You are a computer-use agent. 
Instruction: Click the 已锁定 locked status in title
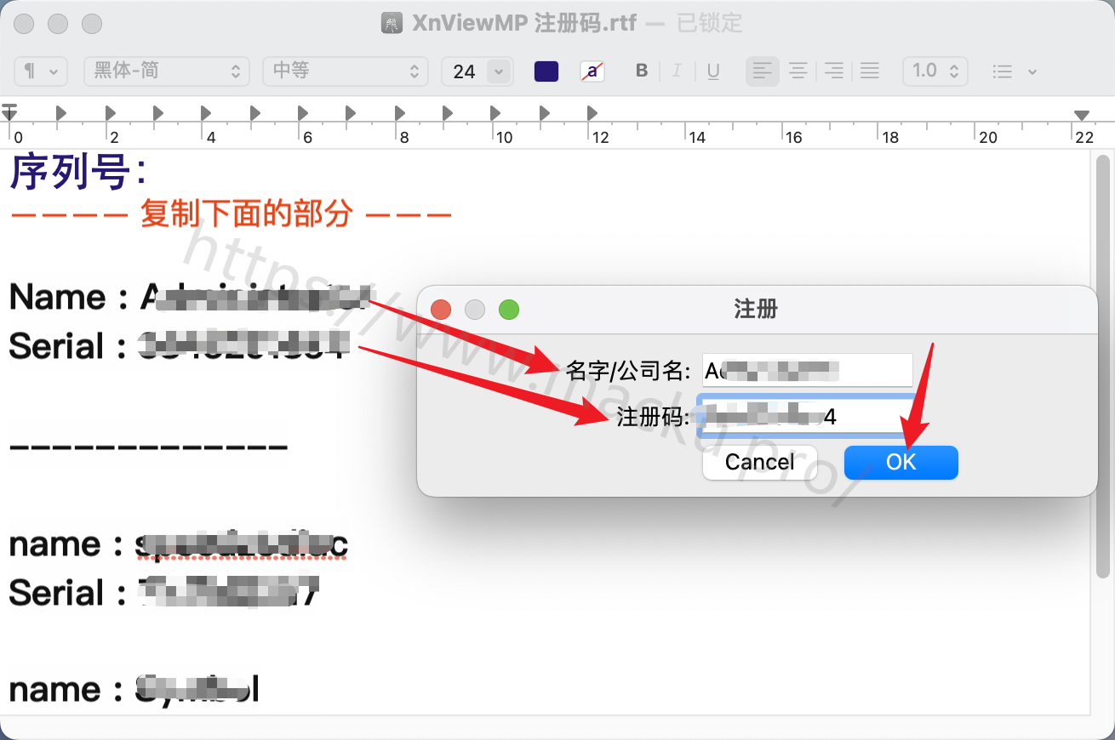[x=710, y=23]
